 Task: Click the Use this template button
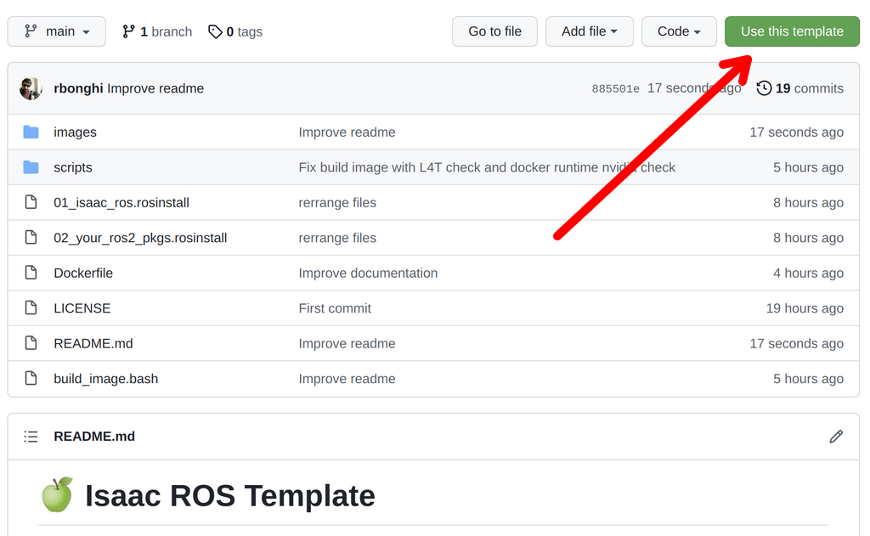click(x=792, y=31)
